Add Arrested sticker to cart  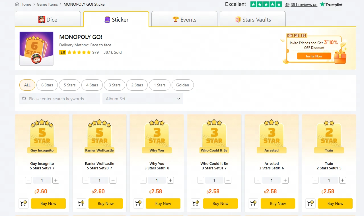click(253, 203)
